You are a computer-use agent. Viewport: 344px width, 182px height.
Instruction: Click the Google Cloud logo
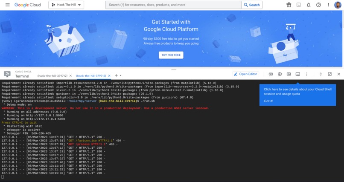click(x=27, y=5)
